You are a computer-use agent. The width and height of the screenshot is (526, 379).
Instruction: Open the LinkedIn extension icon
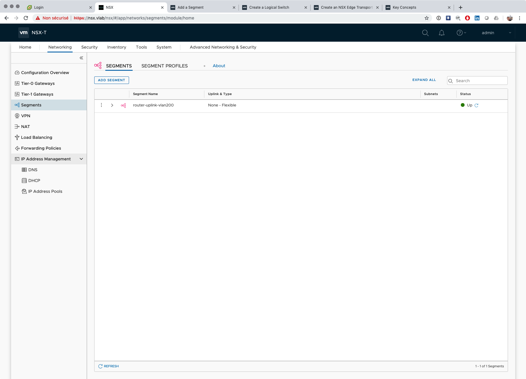[x=477, y=18]
